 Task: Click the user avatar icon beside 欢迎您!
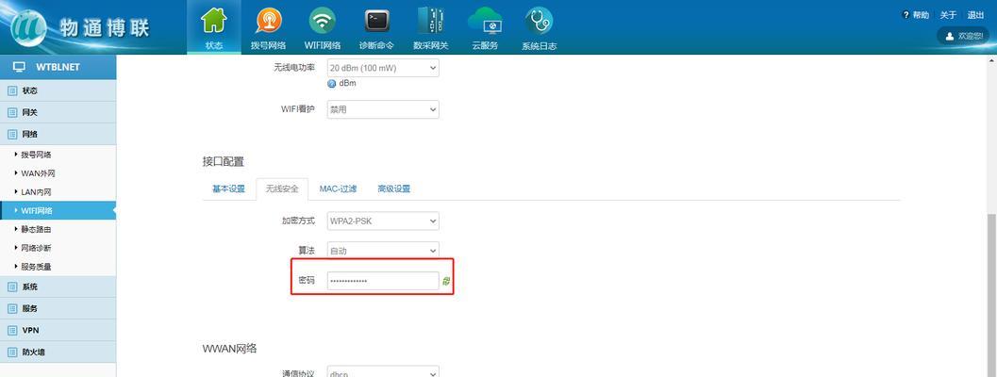point(950,36)
